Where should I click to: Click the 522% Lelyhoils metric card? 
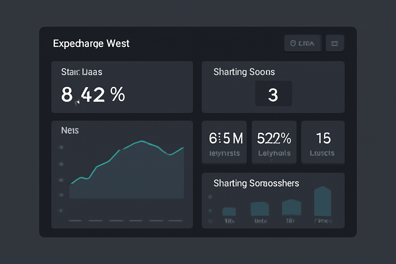pos(274,142)
